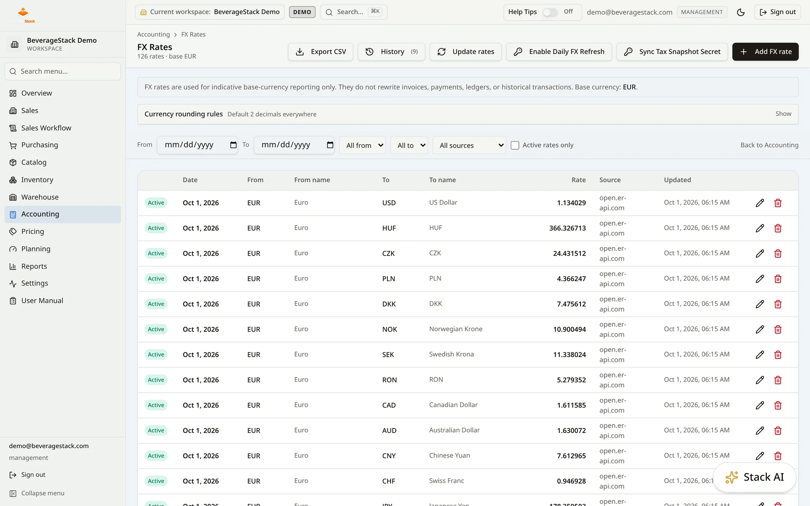Open the All from currency dropdown
This screenshot has height=506, width=810.
pyautogui.click(x=362, y=145)
